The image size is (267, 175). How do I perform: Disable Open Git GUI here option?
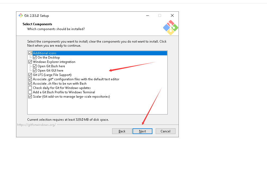(35, 71)
